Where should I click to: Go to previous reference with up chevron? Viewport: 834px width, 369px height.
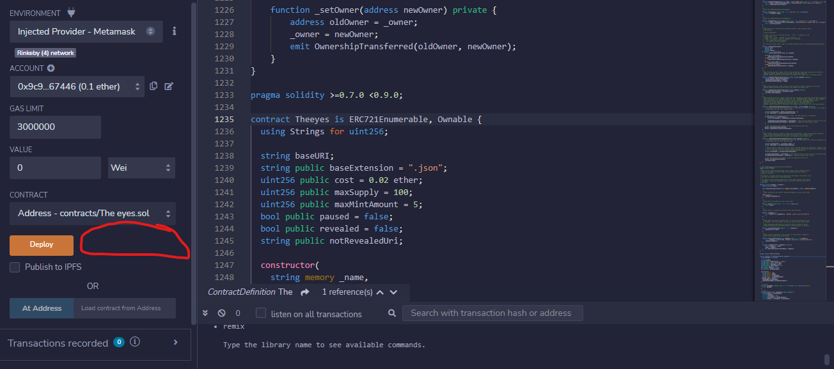tap(380, 292)
